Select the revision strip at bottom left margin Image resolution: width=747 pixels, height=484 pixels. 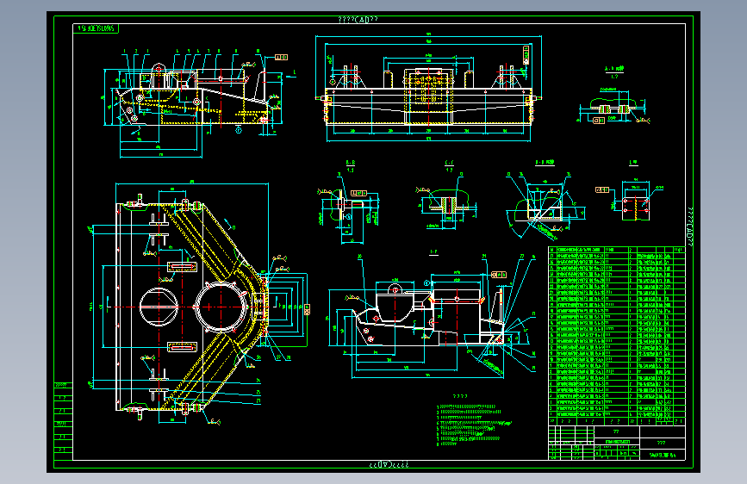64,421
